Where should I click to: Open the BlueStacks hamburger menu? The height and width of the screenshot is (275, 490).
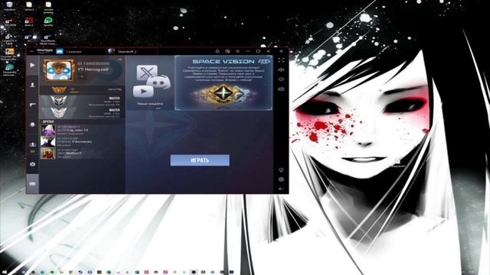(x=238, y=51)
